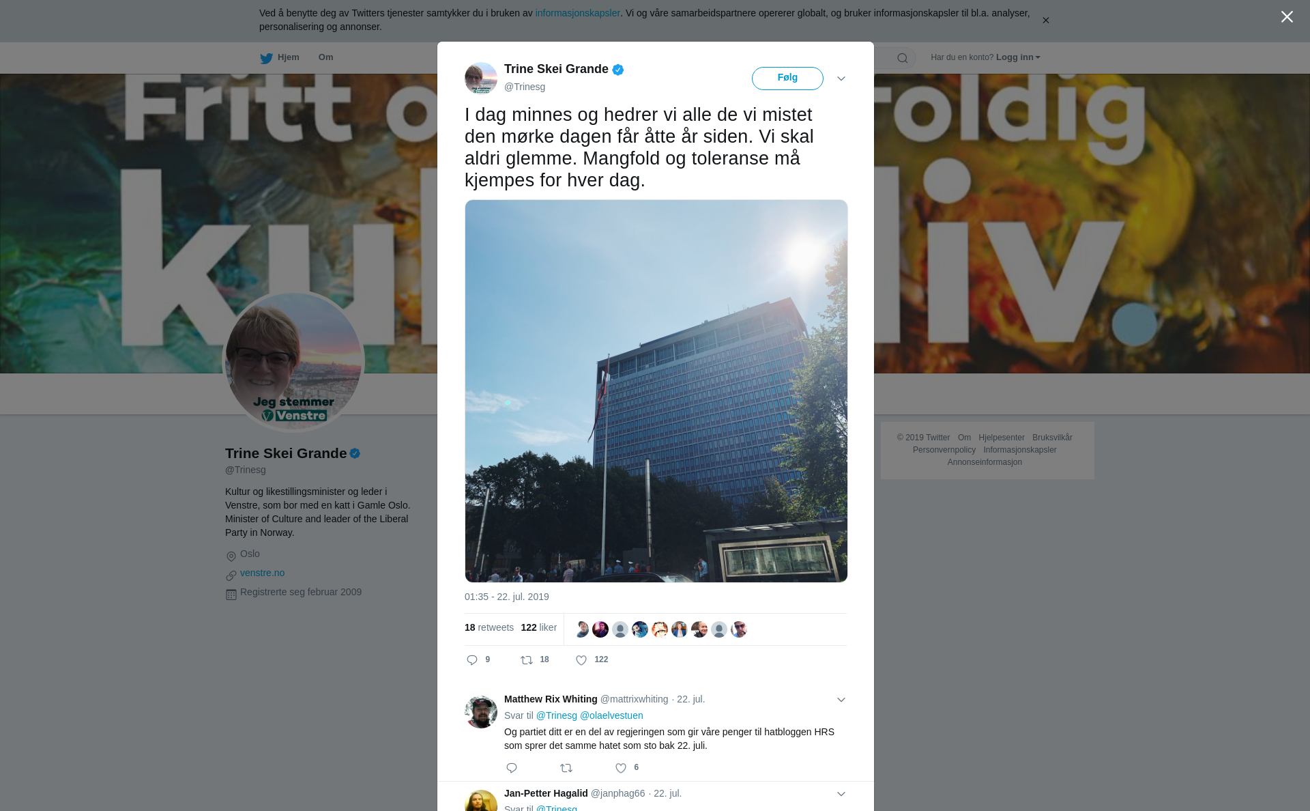The height and width of the screenshot is (811, 1310).
Task: Close the tweet overlay with the large X
Action: (1287, 17)
